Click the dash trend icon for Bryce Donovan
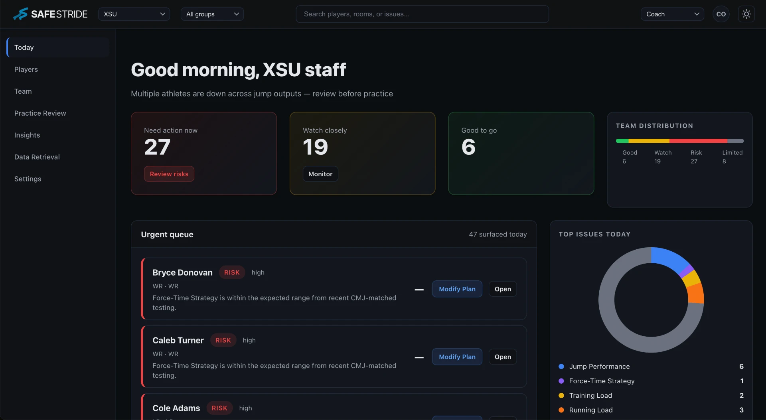This screenshot has height=420, width=766. tap(419, 290)
